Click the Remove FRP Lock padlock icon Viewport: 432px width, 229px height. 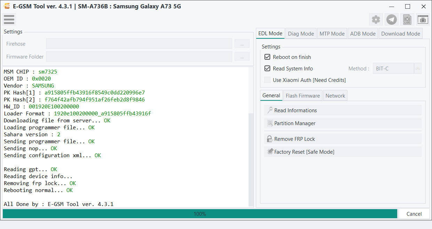coord(270,139)
